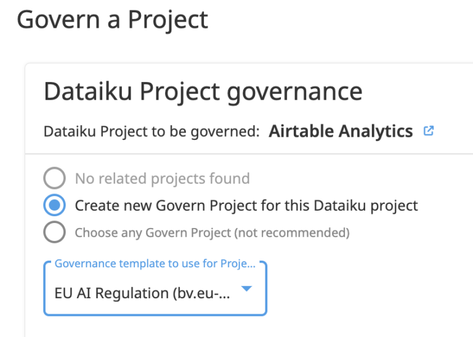Click the 'Dataiku Project governance' card heading
This screenshot has width=473, height=337.
203,92
